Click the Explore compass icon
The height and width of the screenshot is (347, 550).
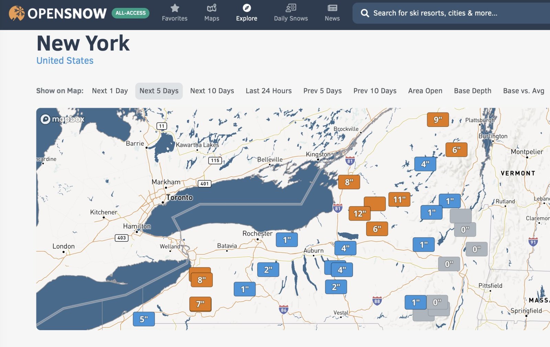(x=246, y=8)
